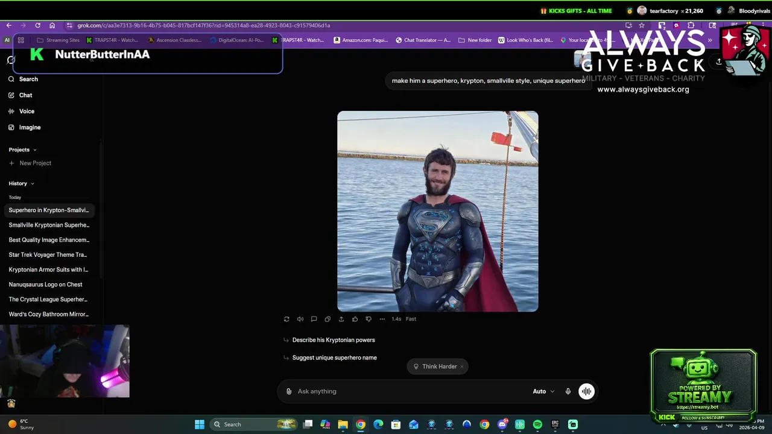The image size is (772, 434).
Task: Open File Explorer from the taskbar
Action: pos(343,424)
